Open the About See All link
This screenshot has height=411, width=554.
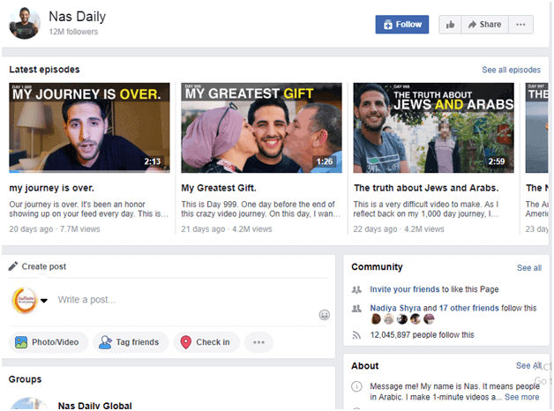point(528,366)
